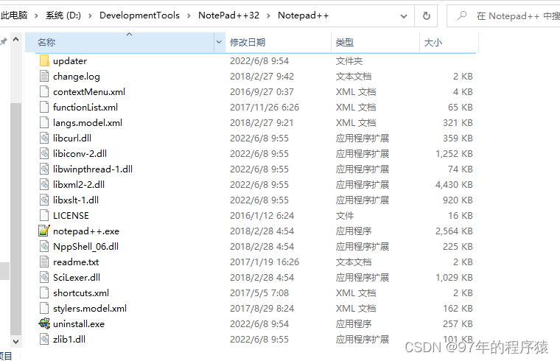Click the SciLexer.dll file icon

tap(44, 278)
